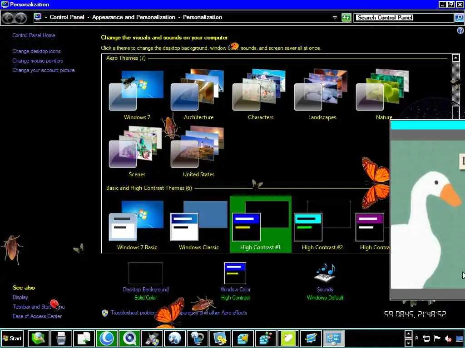Open the Sounds keyboard-and-notes icon
The image size is (465, 348).
click(x=325, y=272)
